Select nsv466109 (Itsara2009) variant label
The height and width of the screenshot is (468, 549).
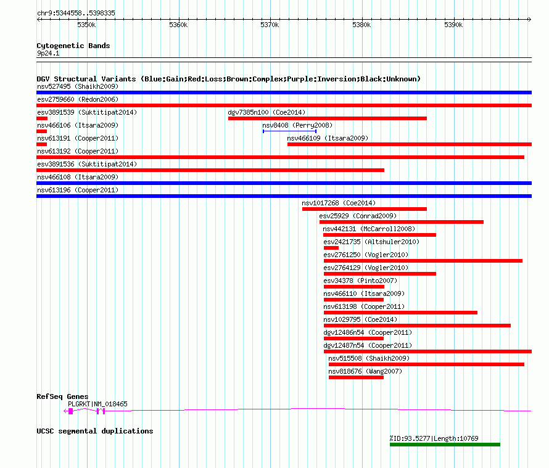click(328, 138)
